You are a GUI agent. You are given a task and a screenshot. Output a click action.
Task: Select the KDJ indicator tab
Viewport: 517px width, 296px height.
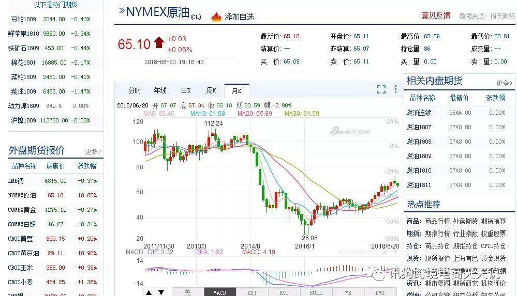252,292
